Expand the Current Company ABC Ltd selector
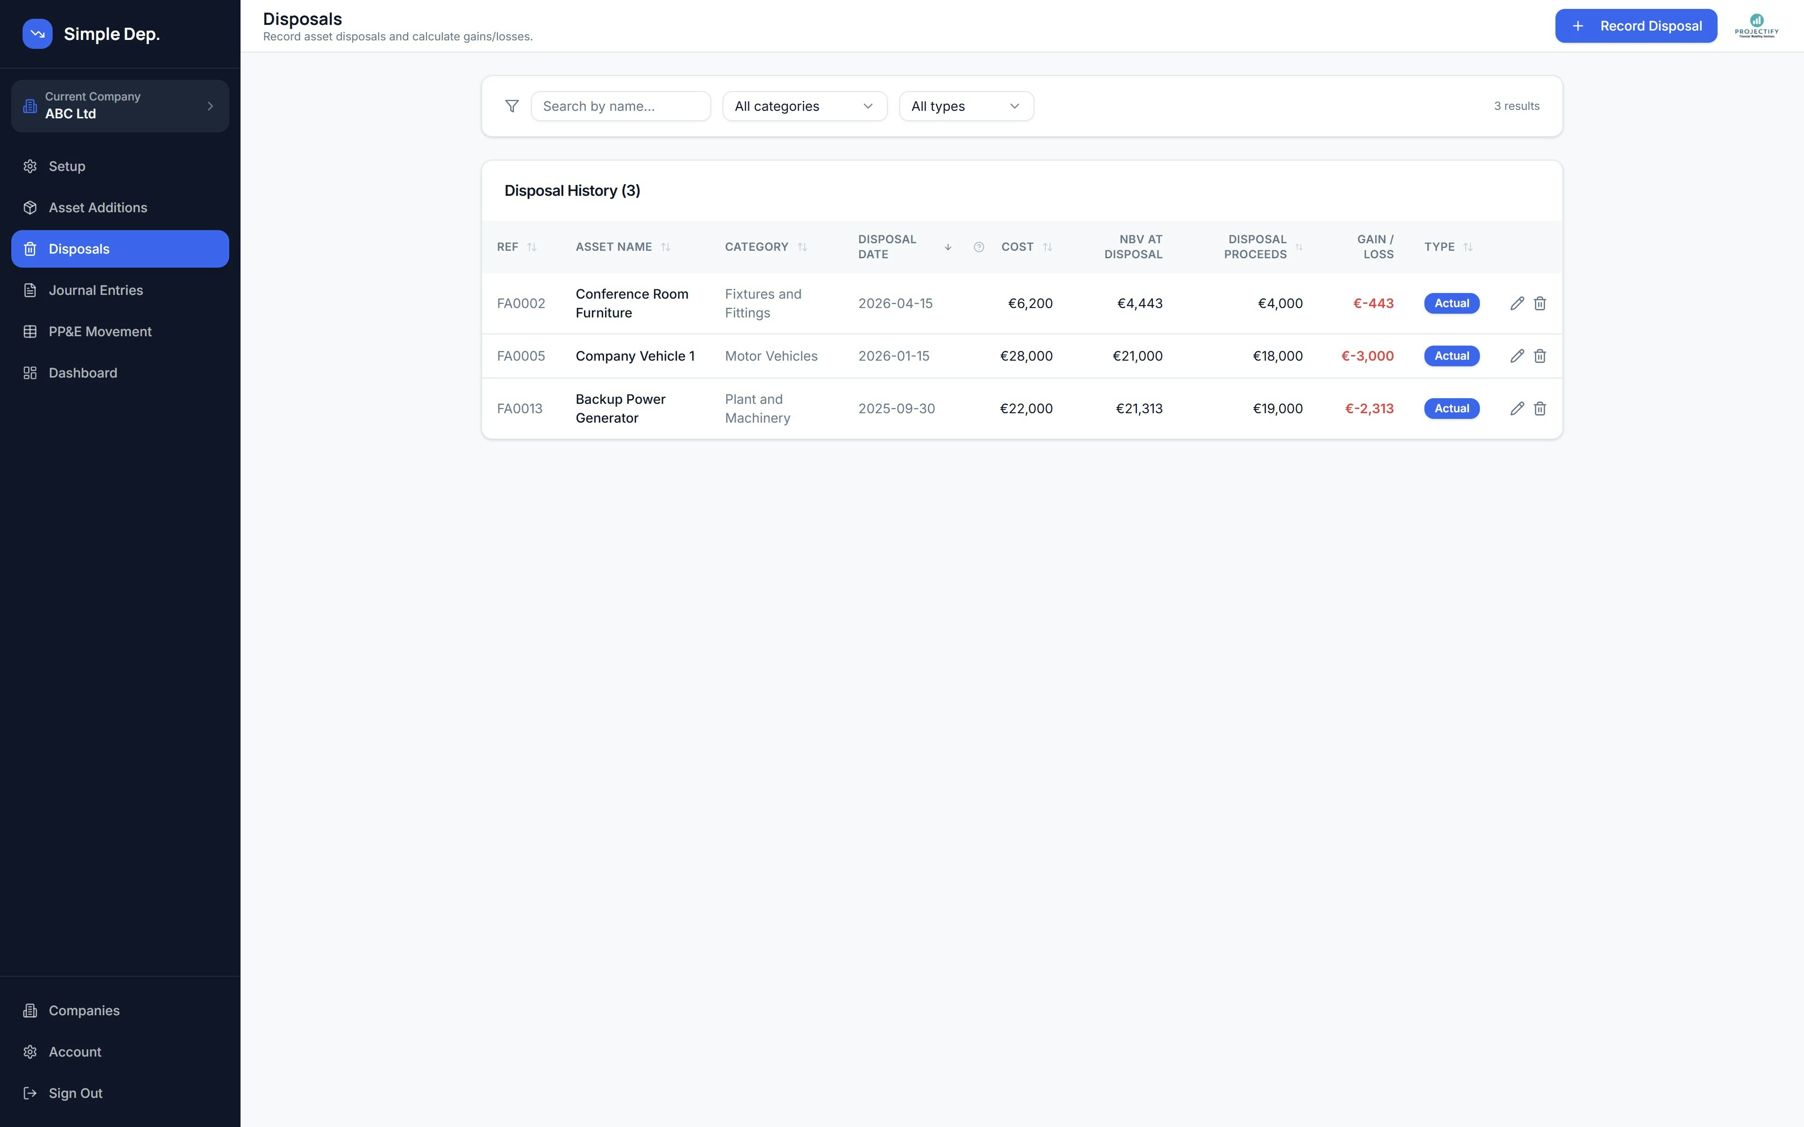The image size is (1804, 1127). (120, 106)
